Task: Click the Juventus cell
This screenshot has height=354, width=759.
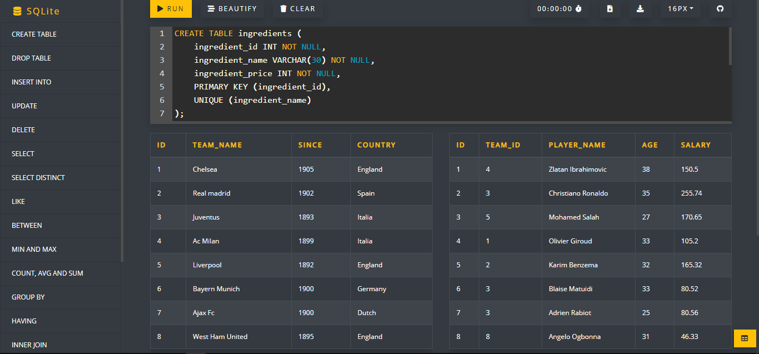Action: 239,217
